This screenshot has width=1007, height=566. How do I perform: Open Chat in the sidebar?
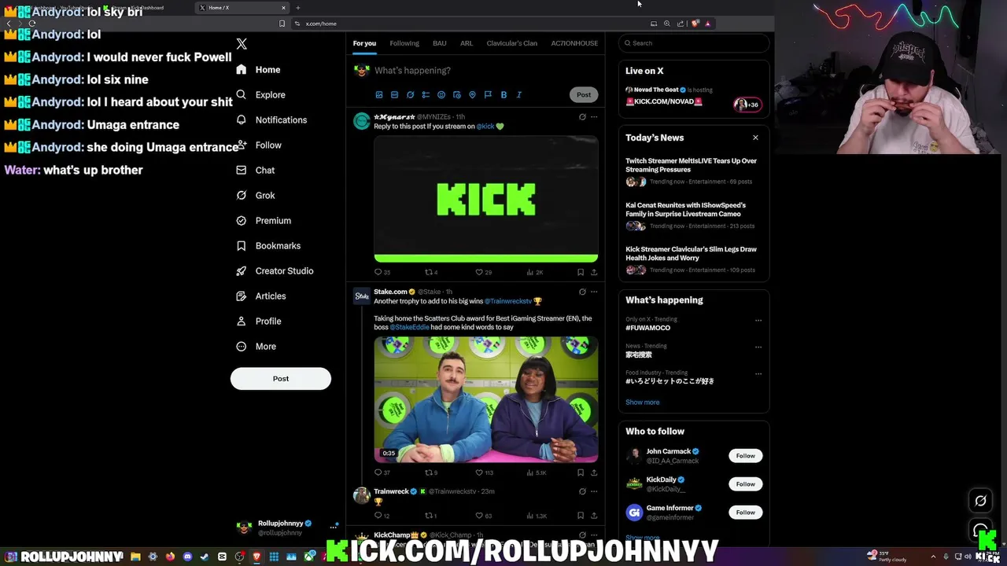256,171
